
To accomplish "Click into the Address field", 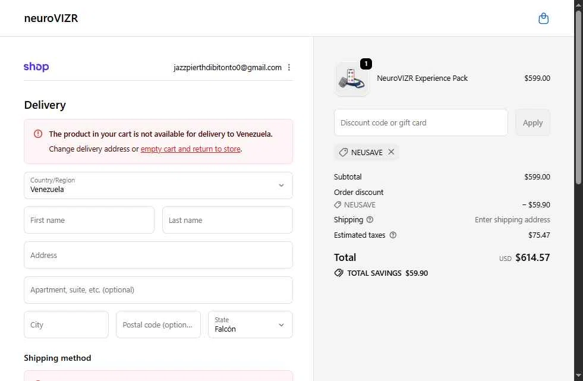I will point(158,255).
